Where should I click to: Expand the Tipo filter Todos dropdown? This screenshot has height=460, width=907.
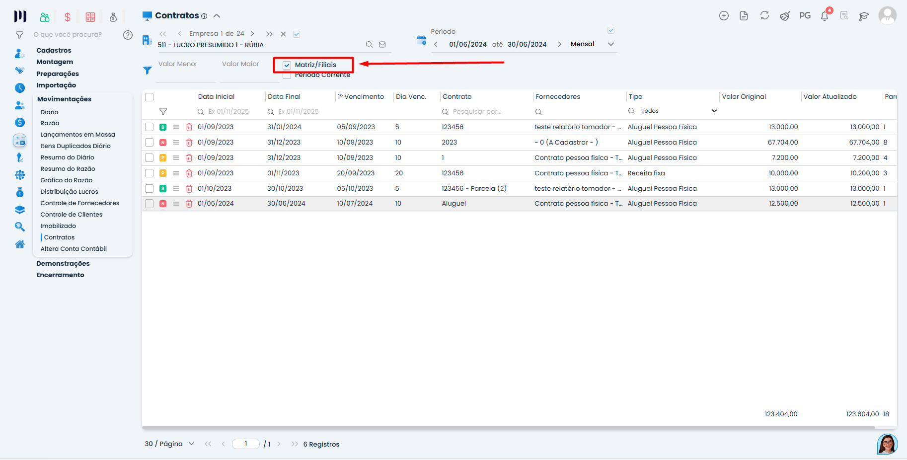pyautogui.click(x=714, y=111)
